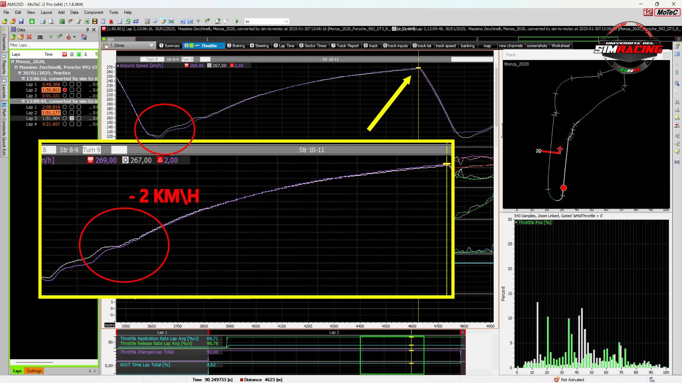
Task: Pin the Data panel with pushpin icon
Action: point(87,30)
